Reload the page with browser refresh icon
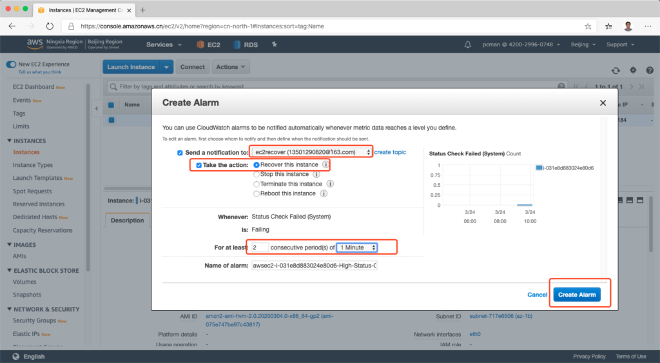This screenshot has width=660, height=363. tap(50, 26)
